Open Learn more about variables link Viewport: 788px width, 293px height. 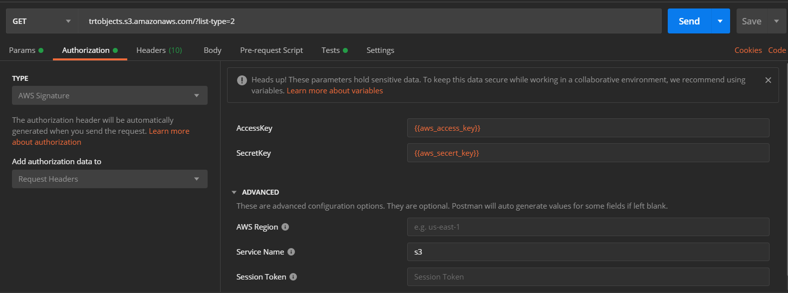click(x=335, y=90)
